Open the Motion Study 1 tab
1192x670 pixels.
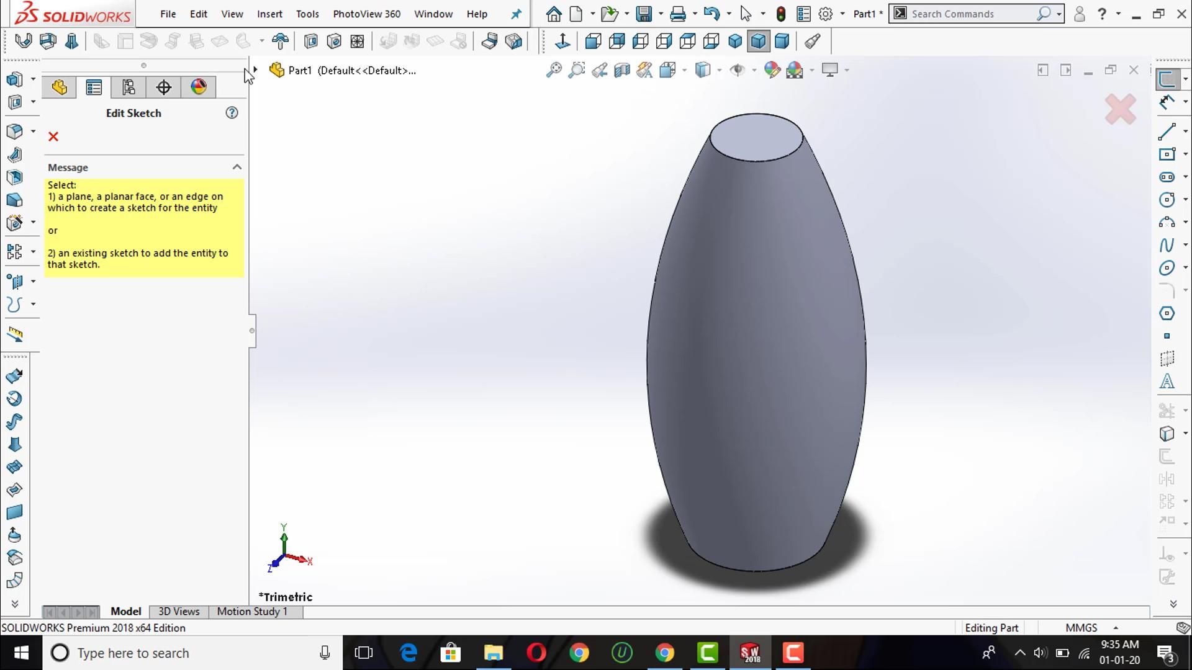tap(252, 612)
